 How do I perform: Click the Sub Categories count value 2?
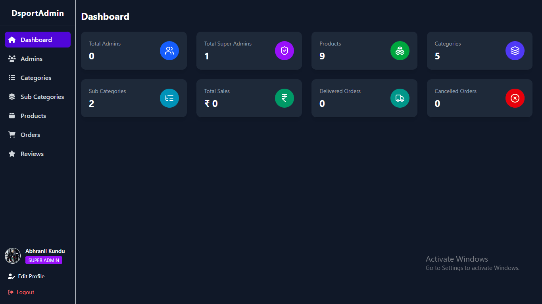(x=92, y=104)
